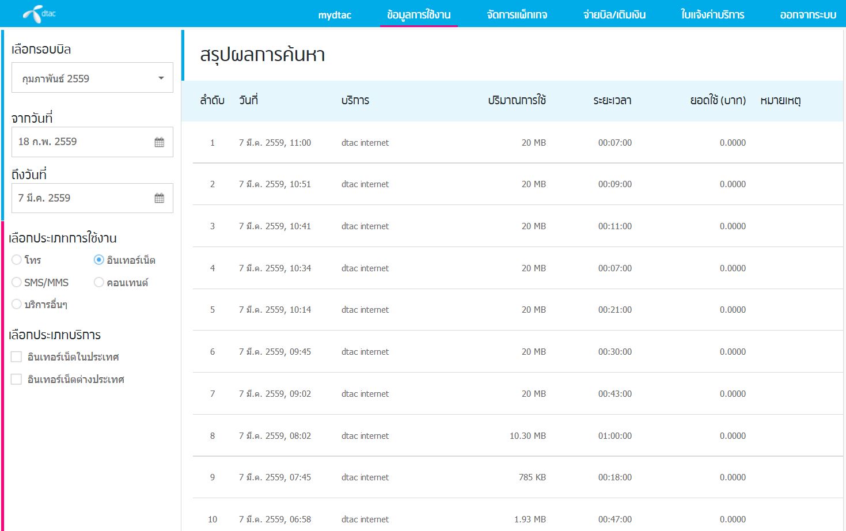Click the date 7 มี.ค. 2559, 08:02
Viewport: 846px width, 531px height.
pyautogui.click(x=275, y=436)
